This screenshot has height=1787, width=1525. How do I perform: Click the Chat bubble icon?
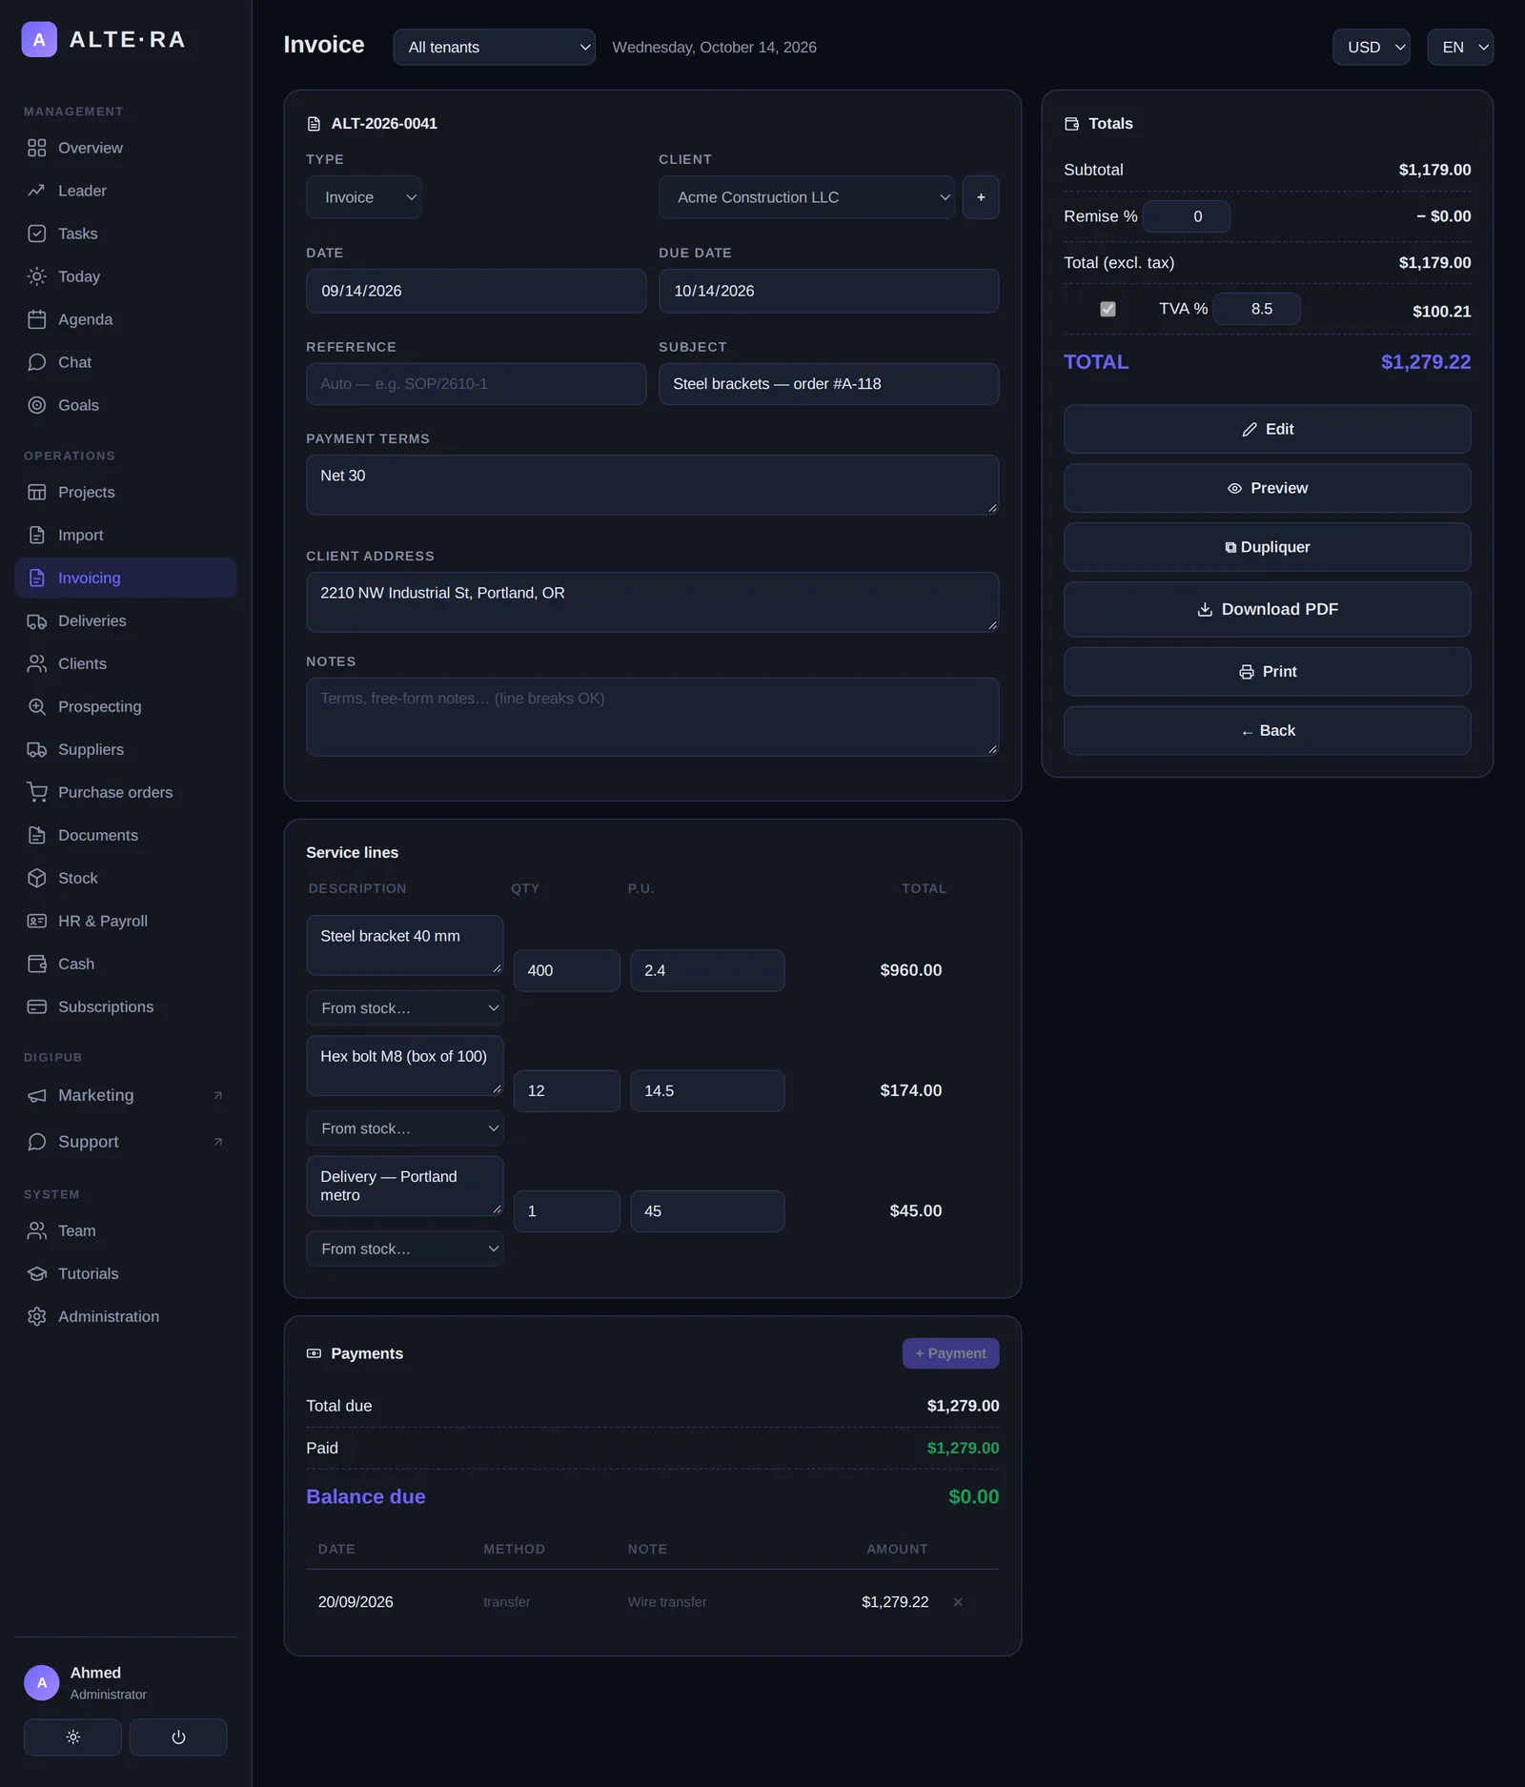(36, 362)
